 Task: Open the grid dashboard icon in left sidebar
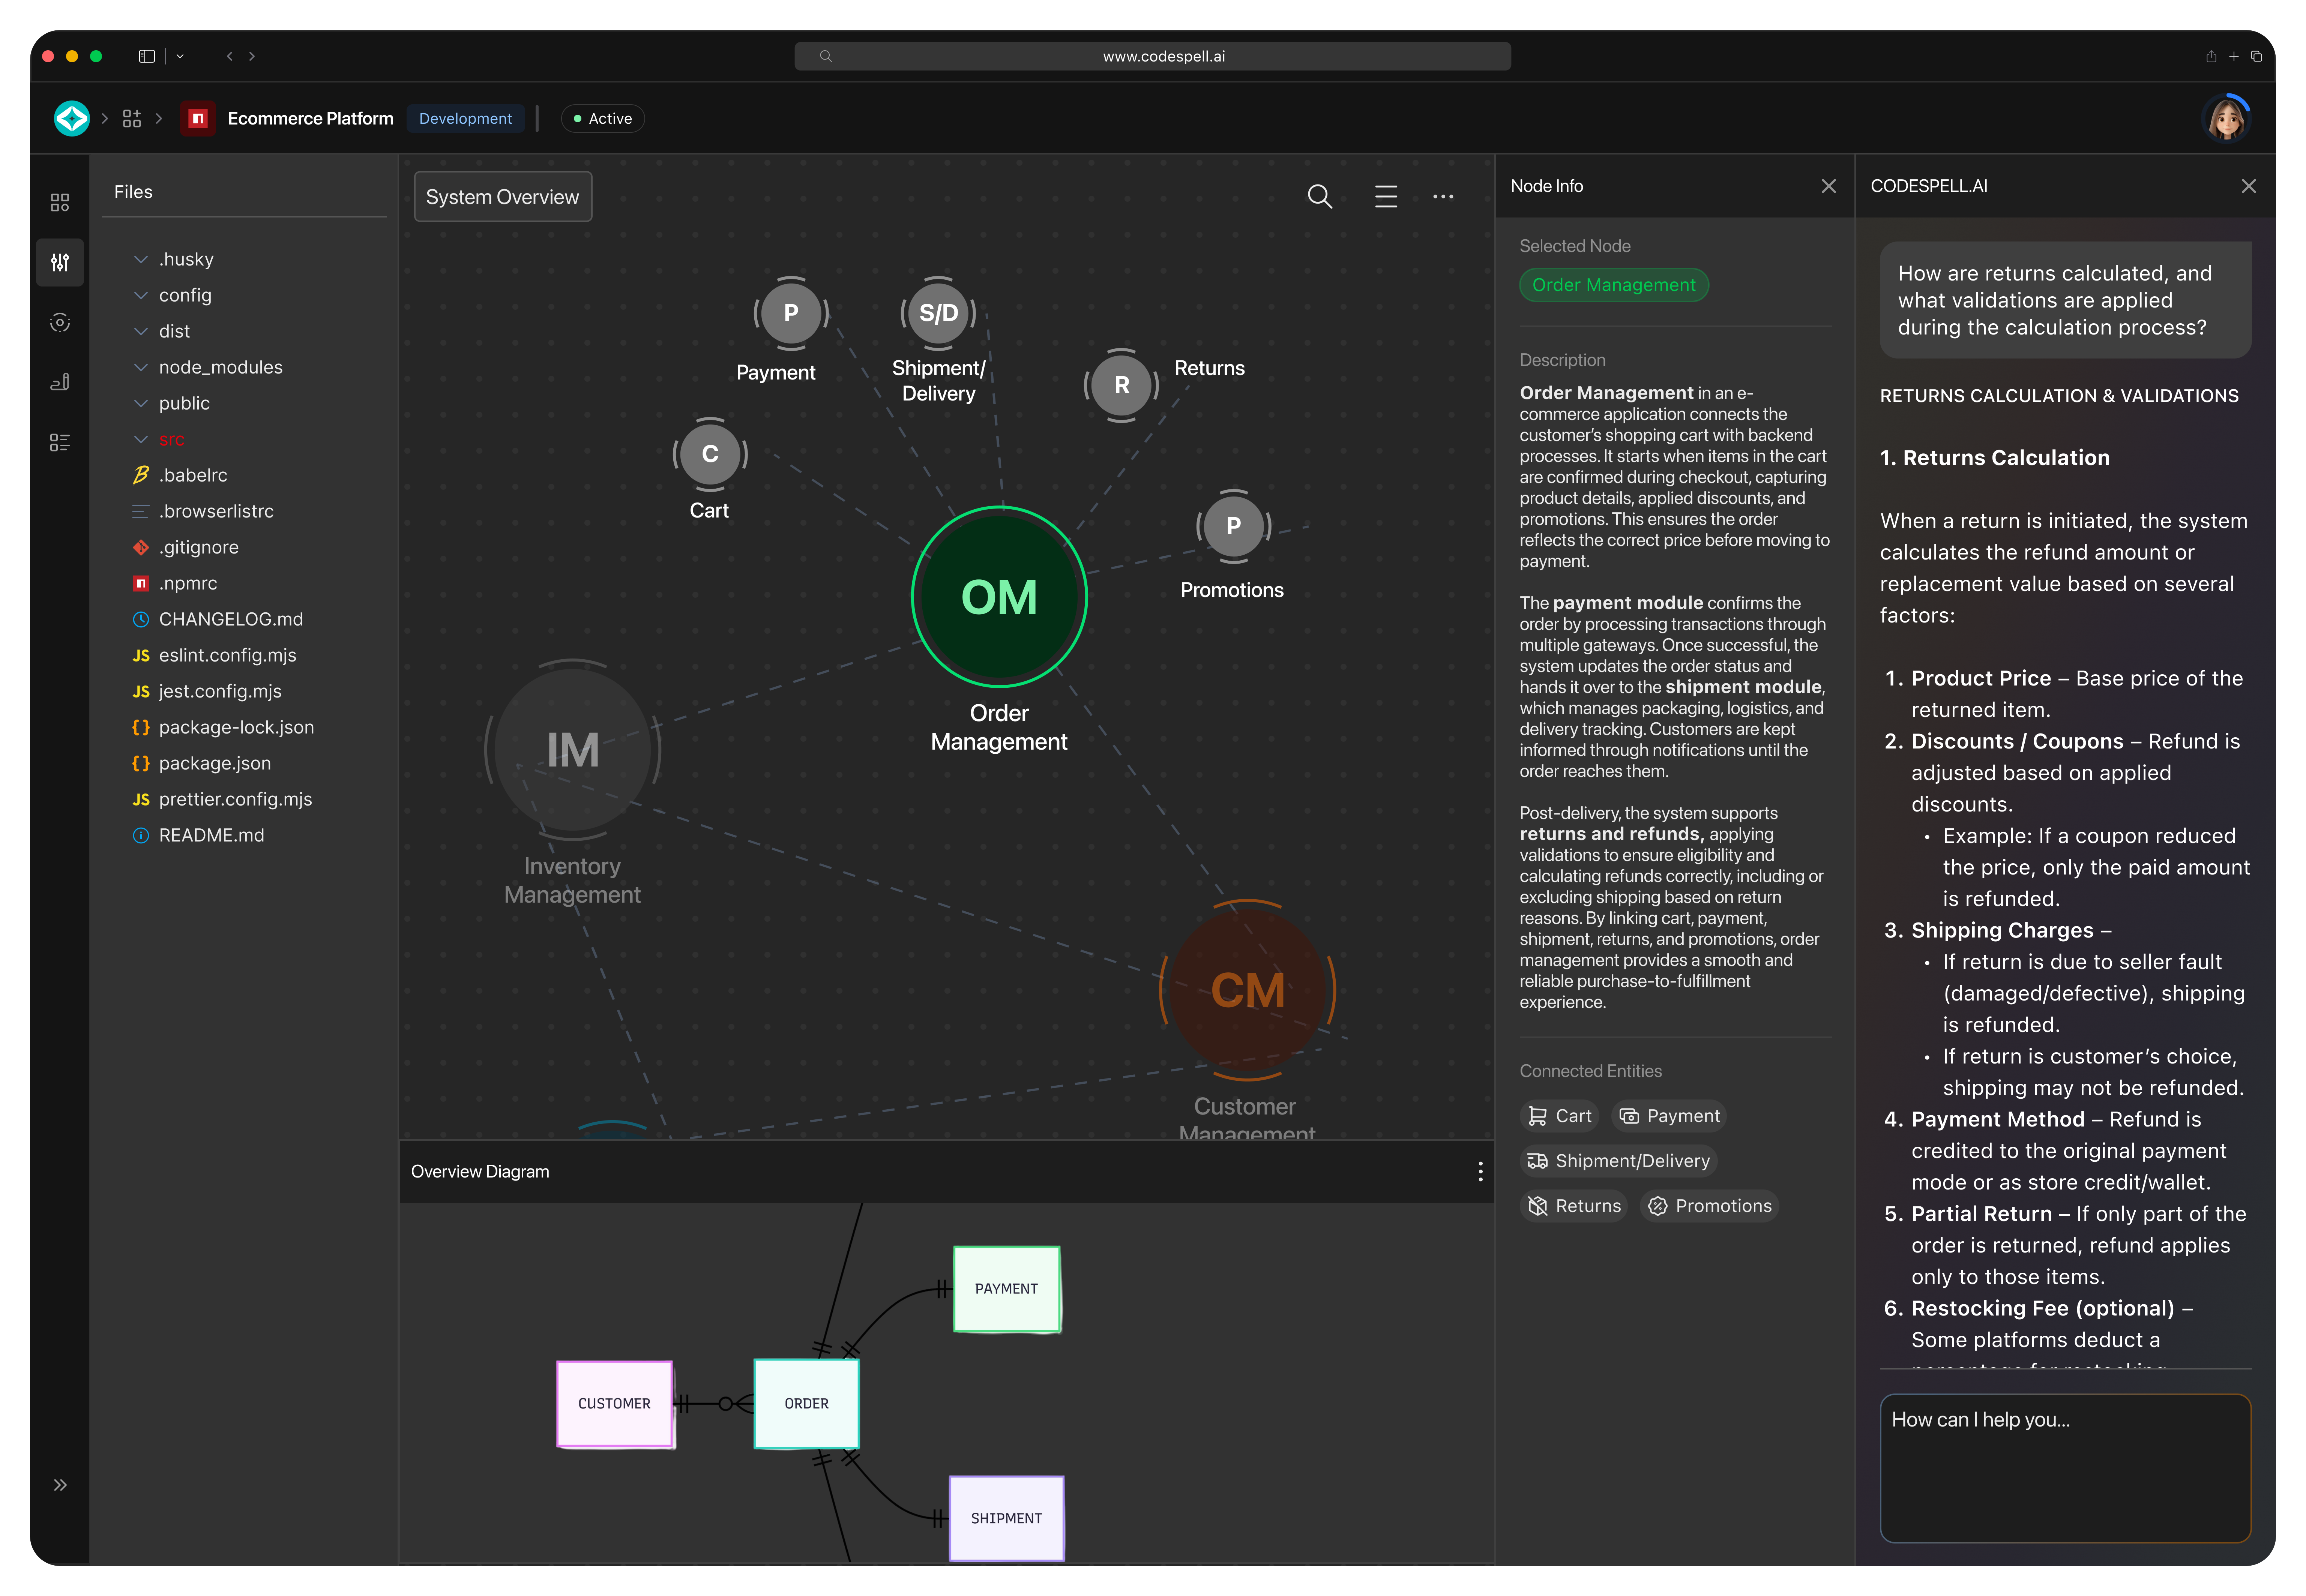pos(60,203)
